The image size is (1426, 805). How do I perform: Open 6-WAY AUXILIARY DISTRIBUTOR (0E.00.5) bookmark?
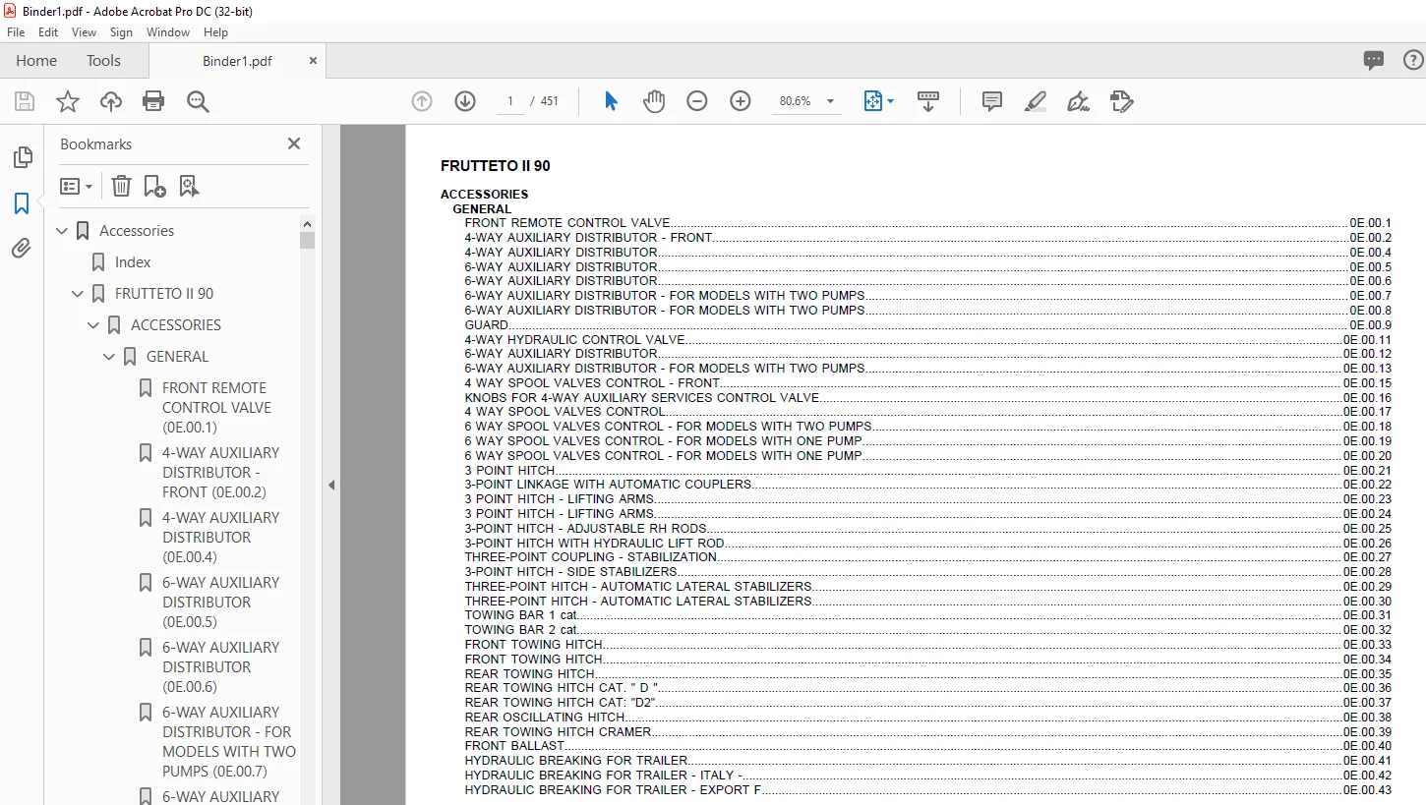[x=220, y=603]
